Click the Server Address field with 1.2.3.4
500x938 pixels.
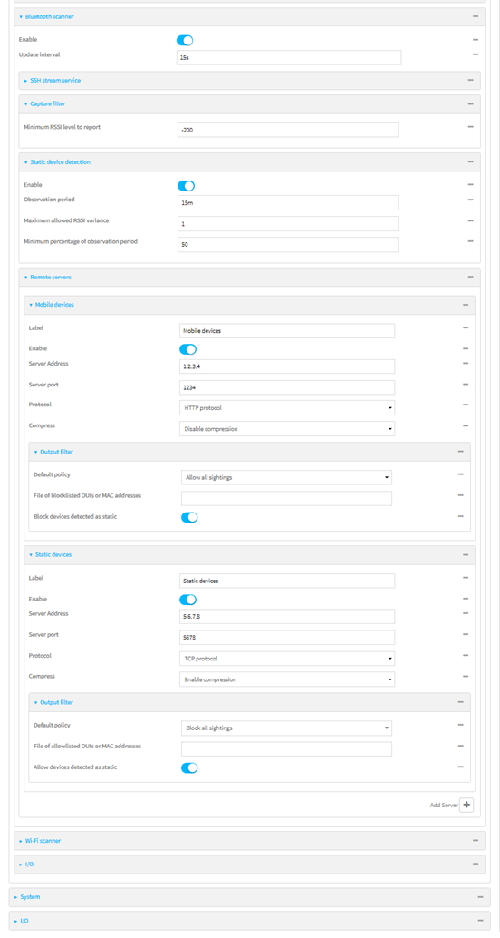287,366
